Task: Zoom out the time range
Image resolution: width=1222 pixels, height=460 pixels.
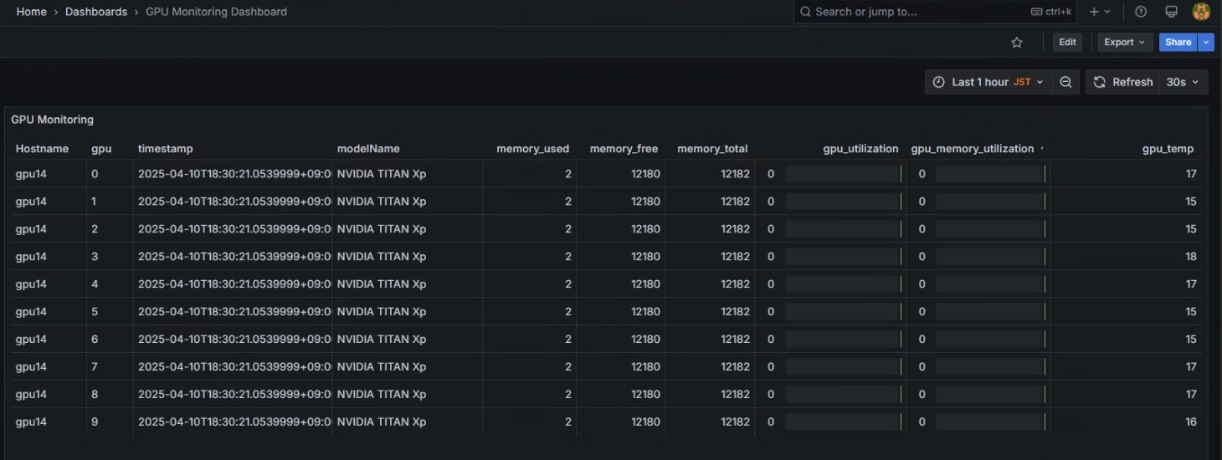Action: click(x=1065, y=82)
